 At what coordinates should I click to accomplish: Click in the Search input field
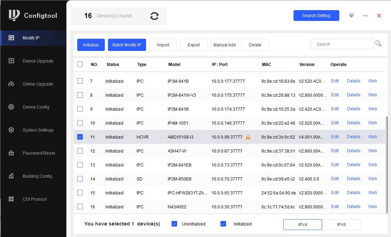pos(342,44)
